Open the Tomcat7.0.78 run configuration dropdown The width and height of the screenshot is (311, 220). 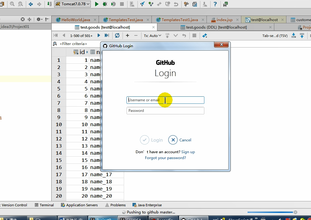[x=72, y=4]
